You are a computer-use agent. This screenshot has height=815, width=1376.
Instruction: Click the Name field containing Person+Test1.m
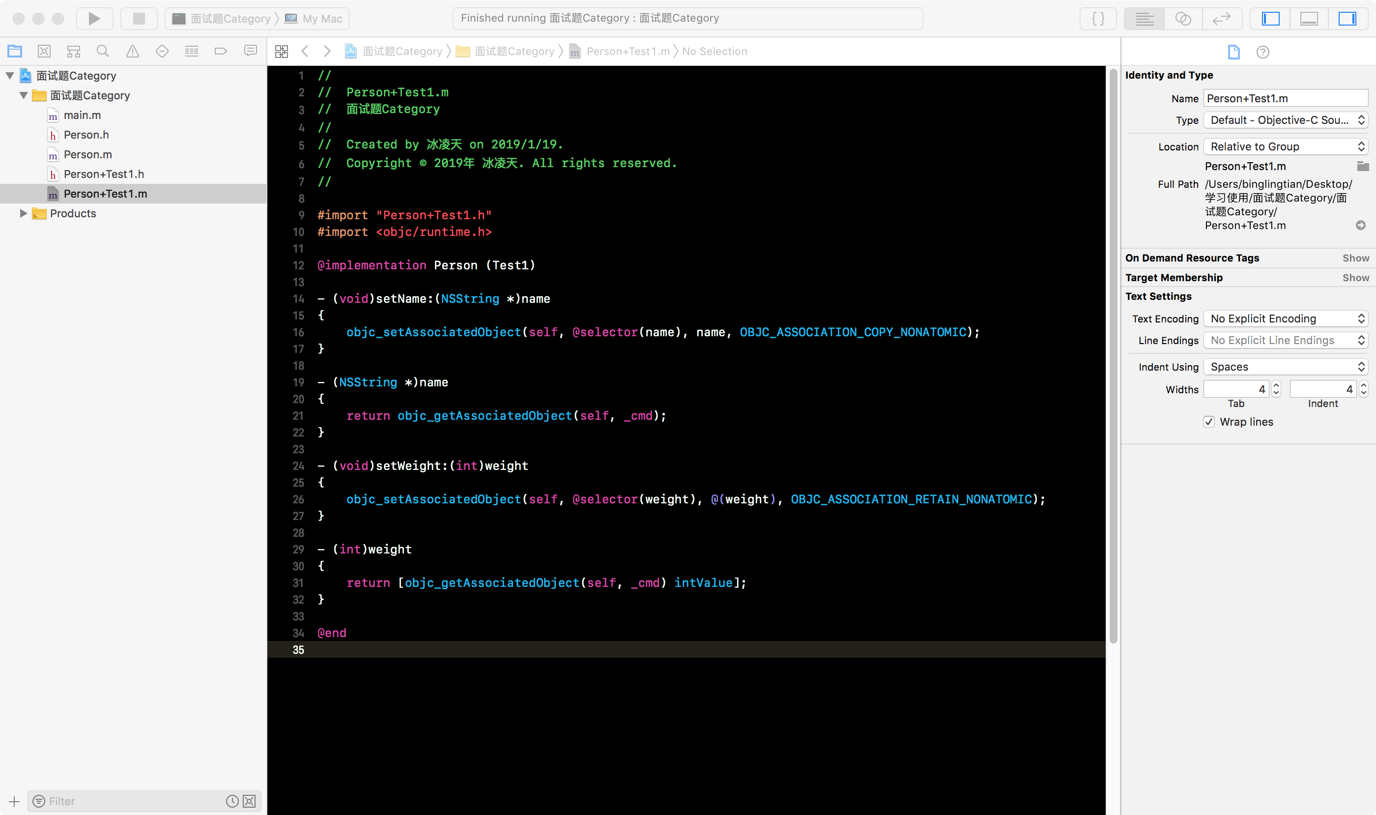[1286, 98]
